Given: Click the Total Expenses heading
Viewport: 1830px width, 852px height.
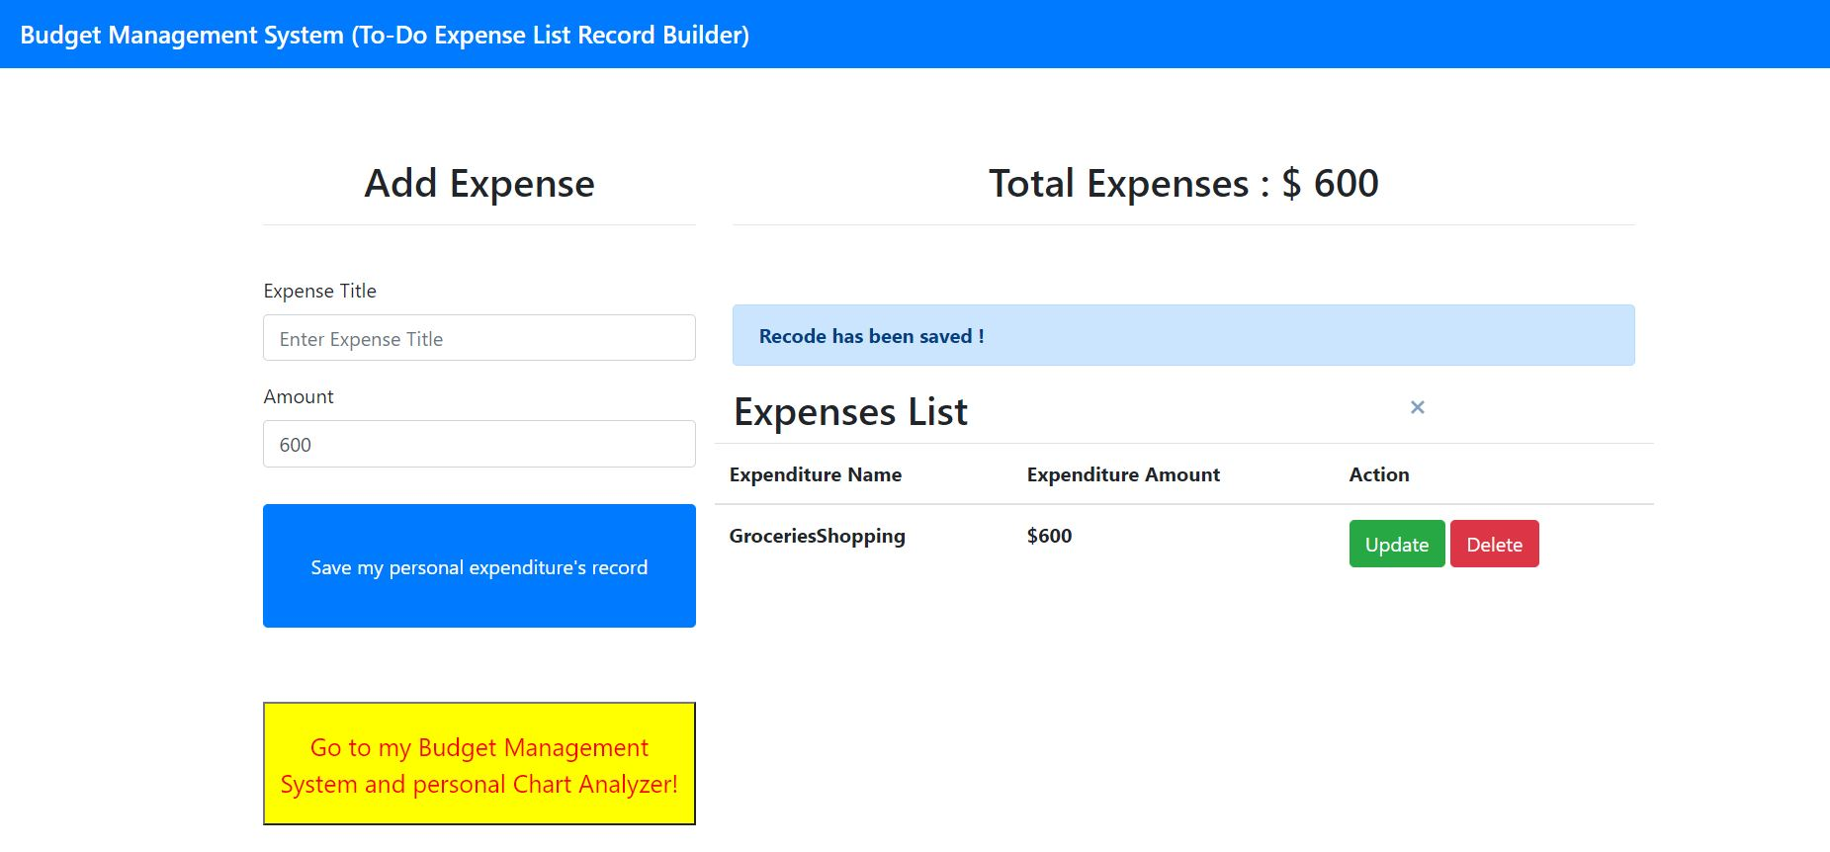Looking at the screenshot, I should click(1182, 184).
